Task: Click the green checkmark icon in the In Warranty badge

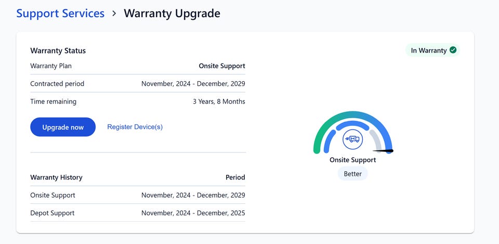Action: pos(453,50)
